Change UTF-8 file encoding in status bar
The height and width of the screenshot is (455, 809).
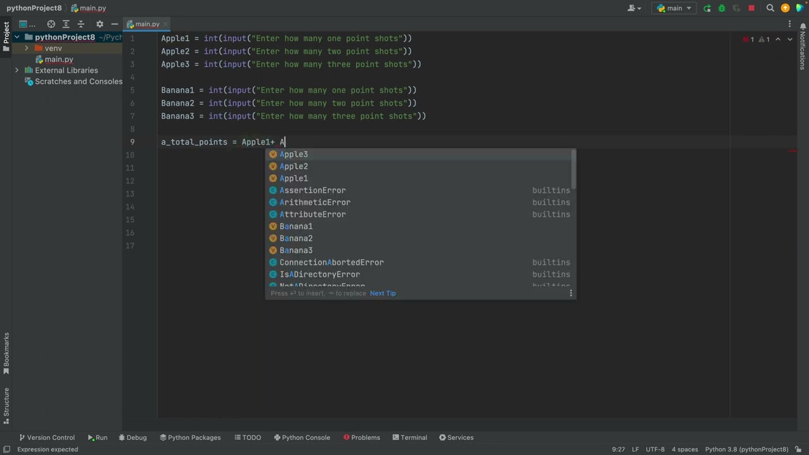pos(655,449)
